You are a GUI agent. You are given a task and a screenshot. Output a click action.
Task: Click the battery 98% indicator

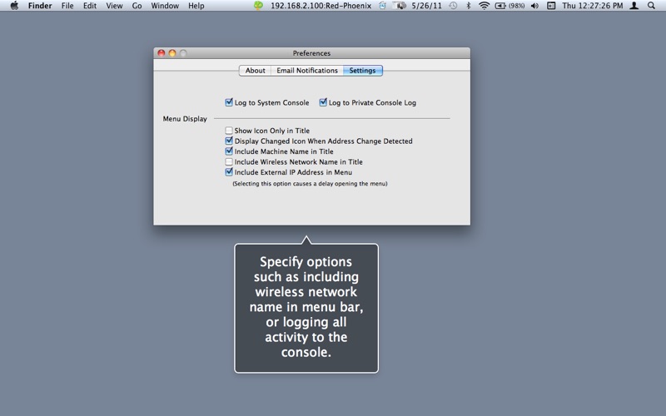click(509, 6)
